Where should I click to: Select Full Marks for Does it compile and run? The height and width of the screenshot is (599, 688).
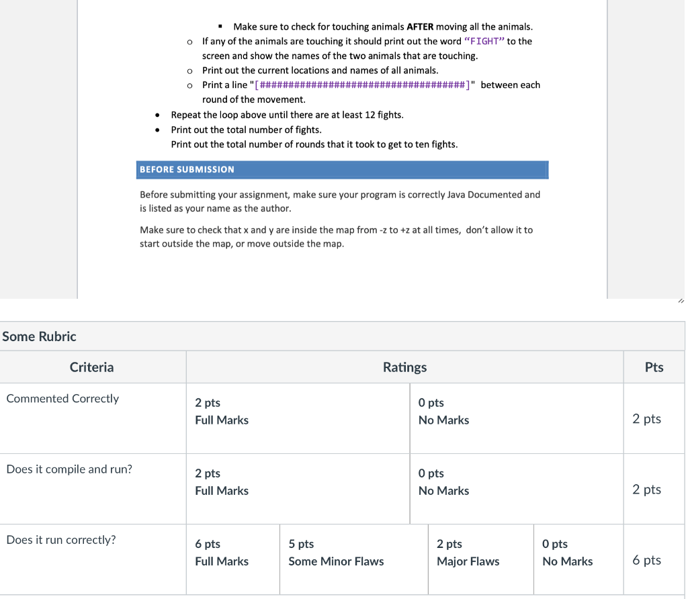click(222, 482)
